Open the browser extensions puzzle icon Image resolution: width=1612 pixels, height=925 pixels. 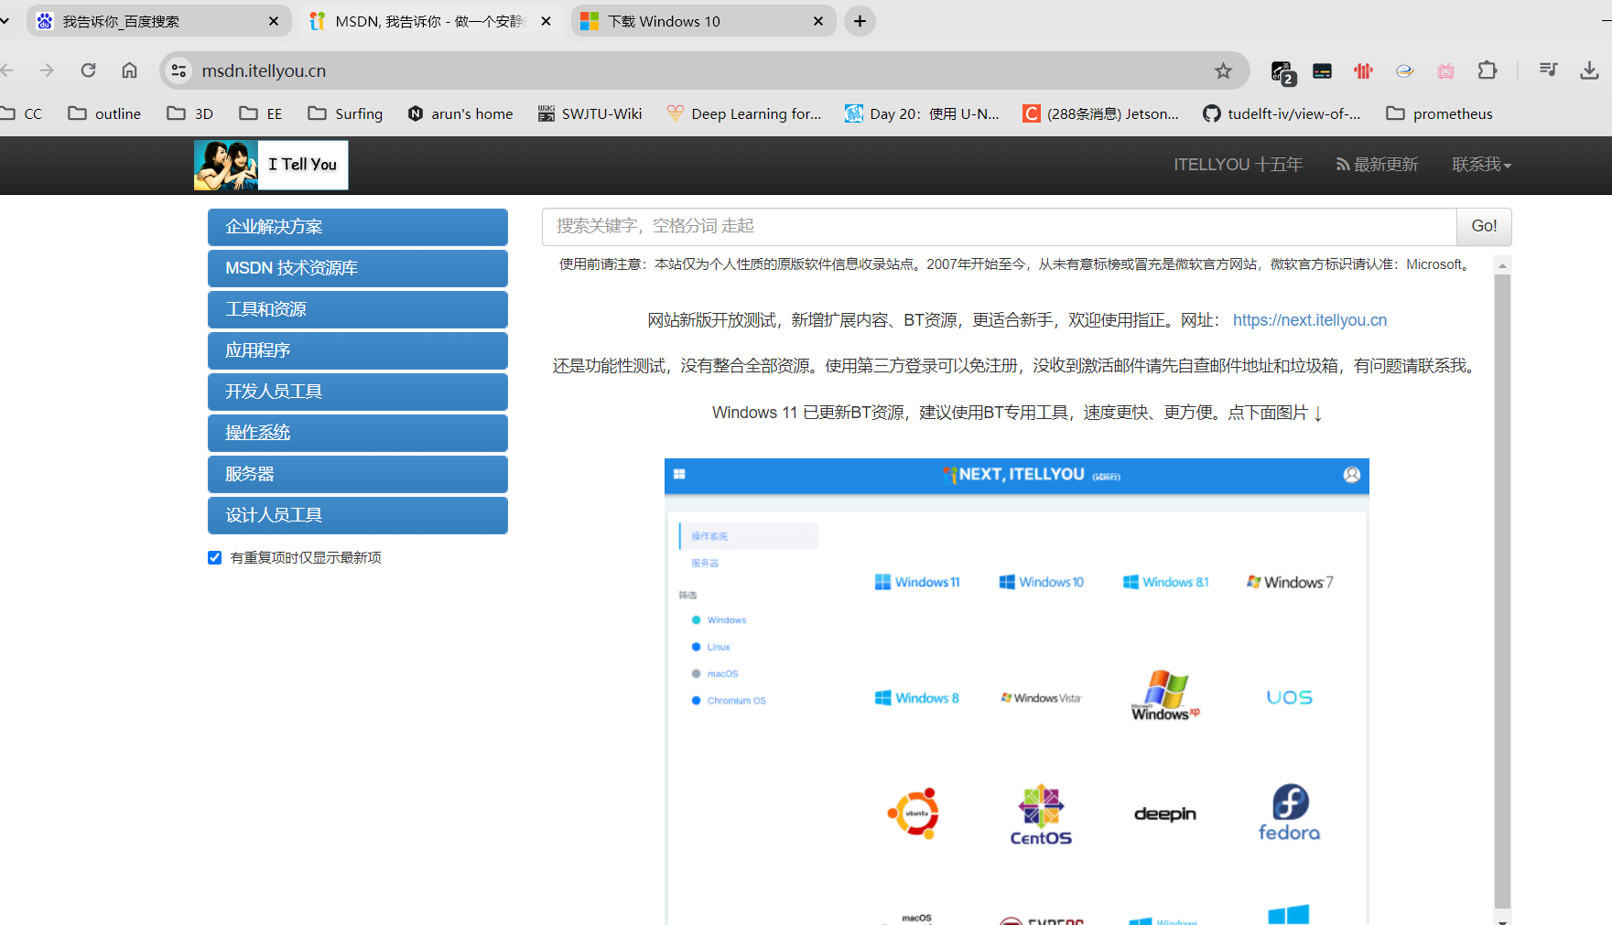pos(1488,70)
